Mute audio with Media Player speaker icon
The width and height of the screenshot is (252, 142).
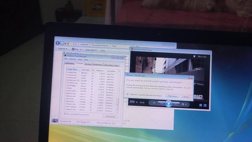[183, 104]
